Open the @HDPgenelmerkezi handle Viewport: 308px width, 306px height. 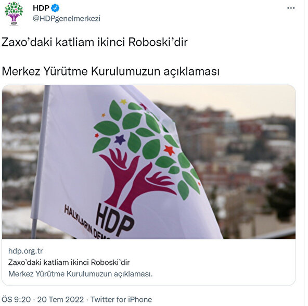(67, 18)
